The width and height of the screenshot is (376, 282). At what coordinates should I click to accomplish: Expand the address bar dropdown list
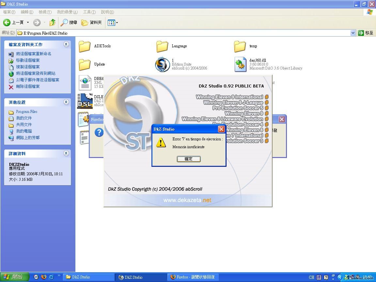(x=353, y=33)
